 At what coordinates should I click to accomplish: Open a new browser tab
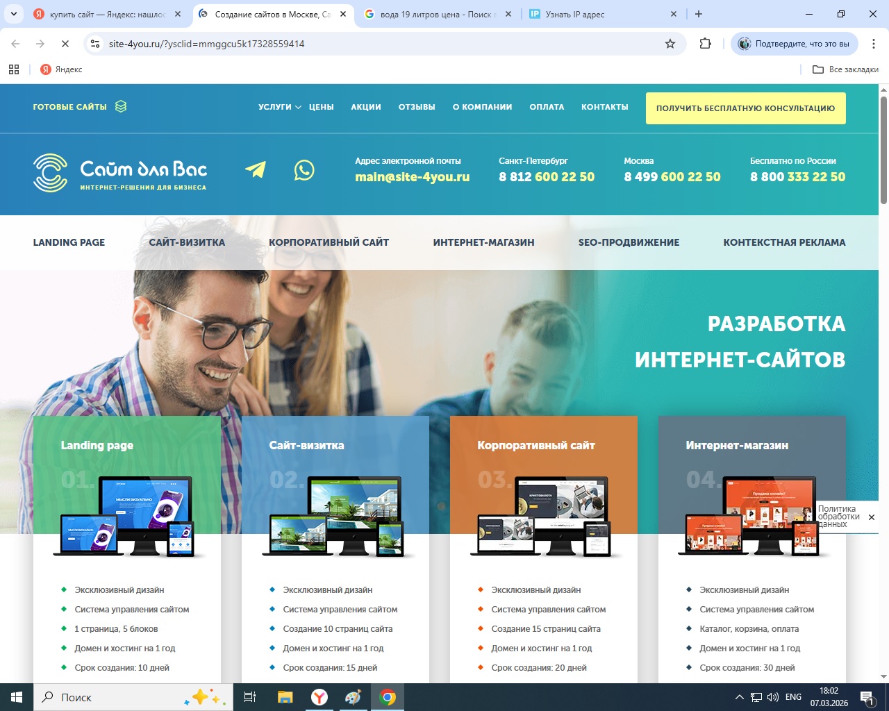699,14
